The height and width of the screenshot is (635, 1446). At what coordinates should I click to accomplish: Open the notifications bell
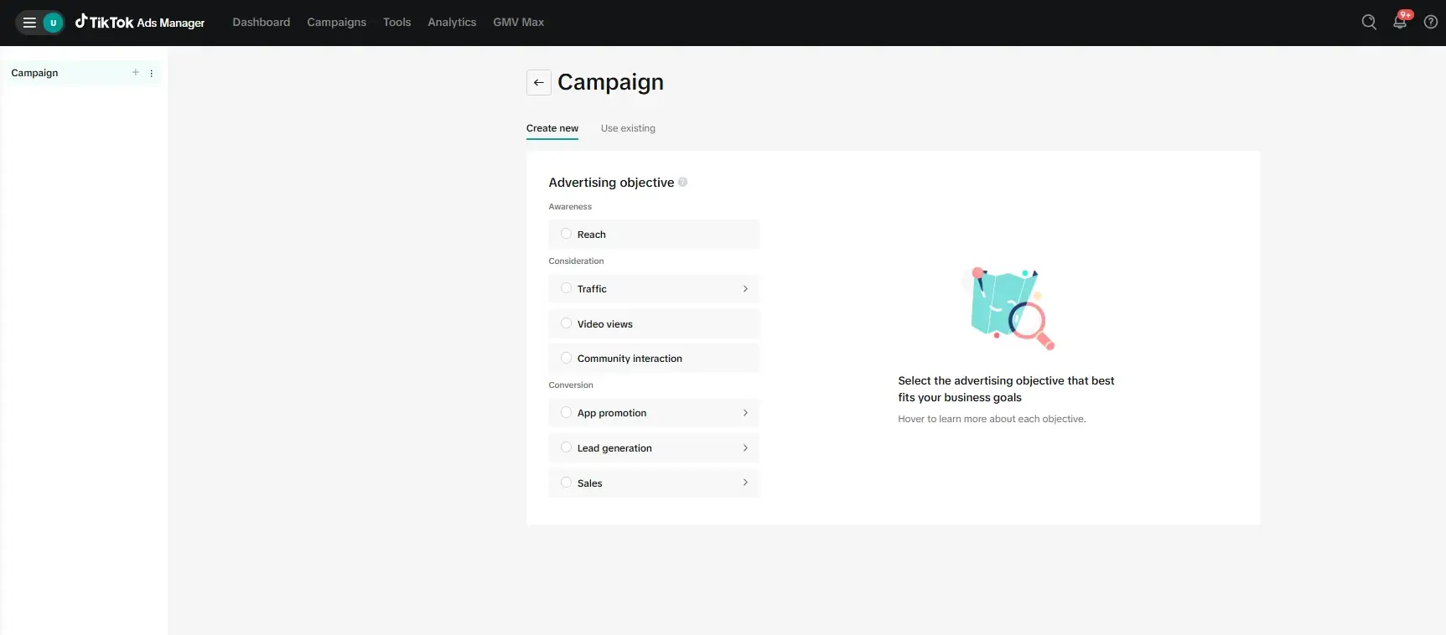click(1400, 23)
